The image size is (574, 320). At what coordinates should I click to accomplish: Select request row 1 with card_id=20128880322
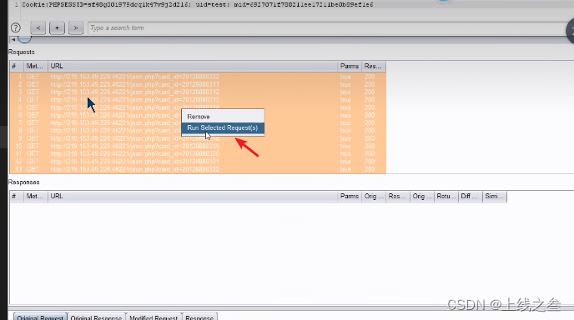[x=198, y=77]
